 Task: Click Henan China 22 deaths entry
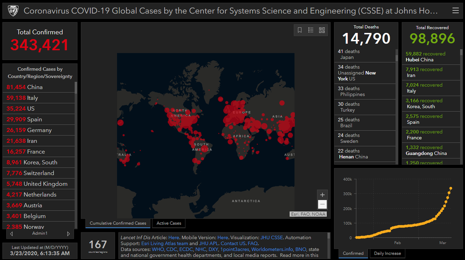(x=365, y=154)
